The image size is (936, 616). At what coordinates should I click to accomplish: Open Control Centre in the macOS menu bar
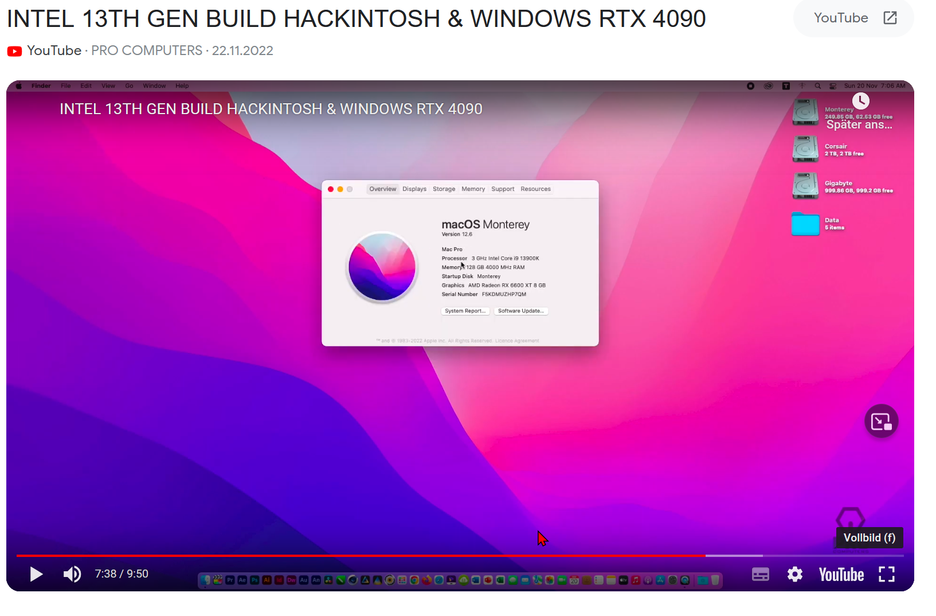tap(833, 86)
